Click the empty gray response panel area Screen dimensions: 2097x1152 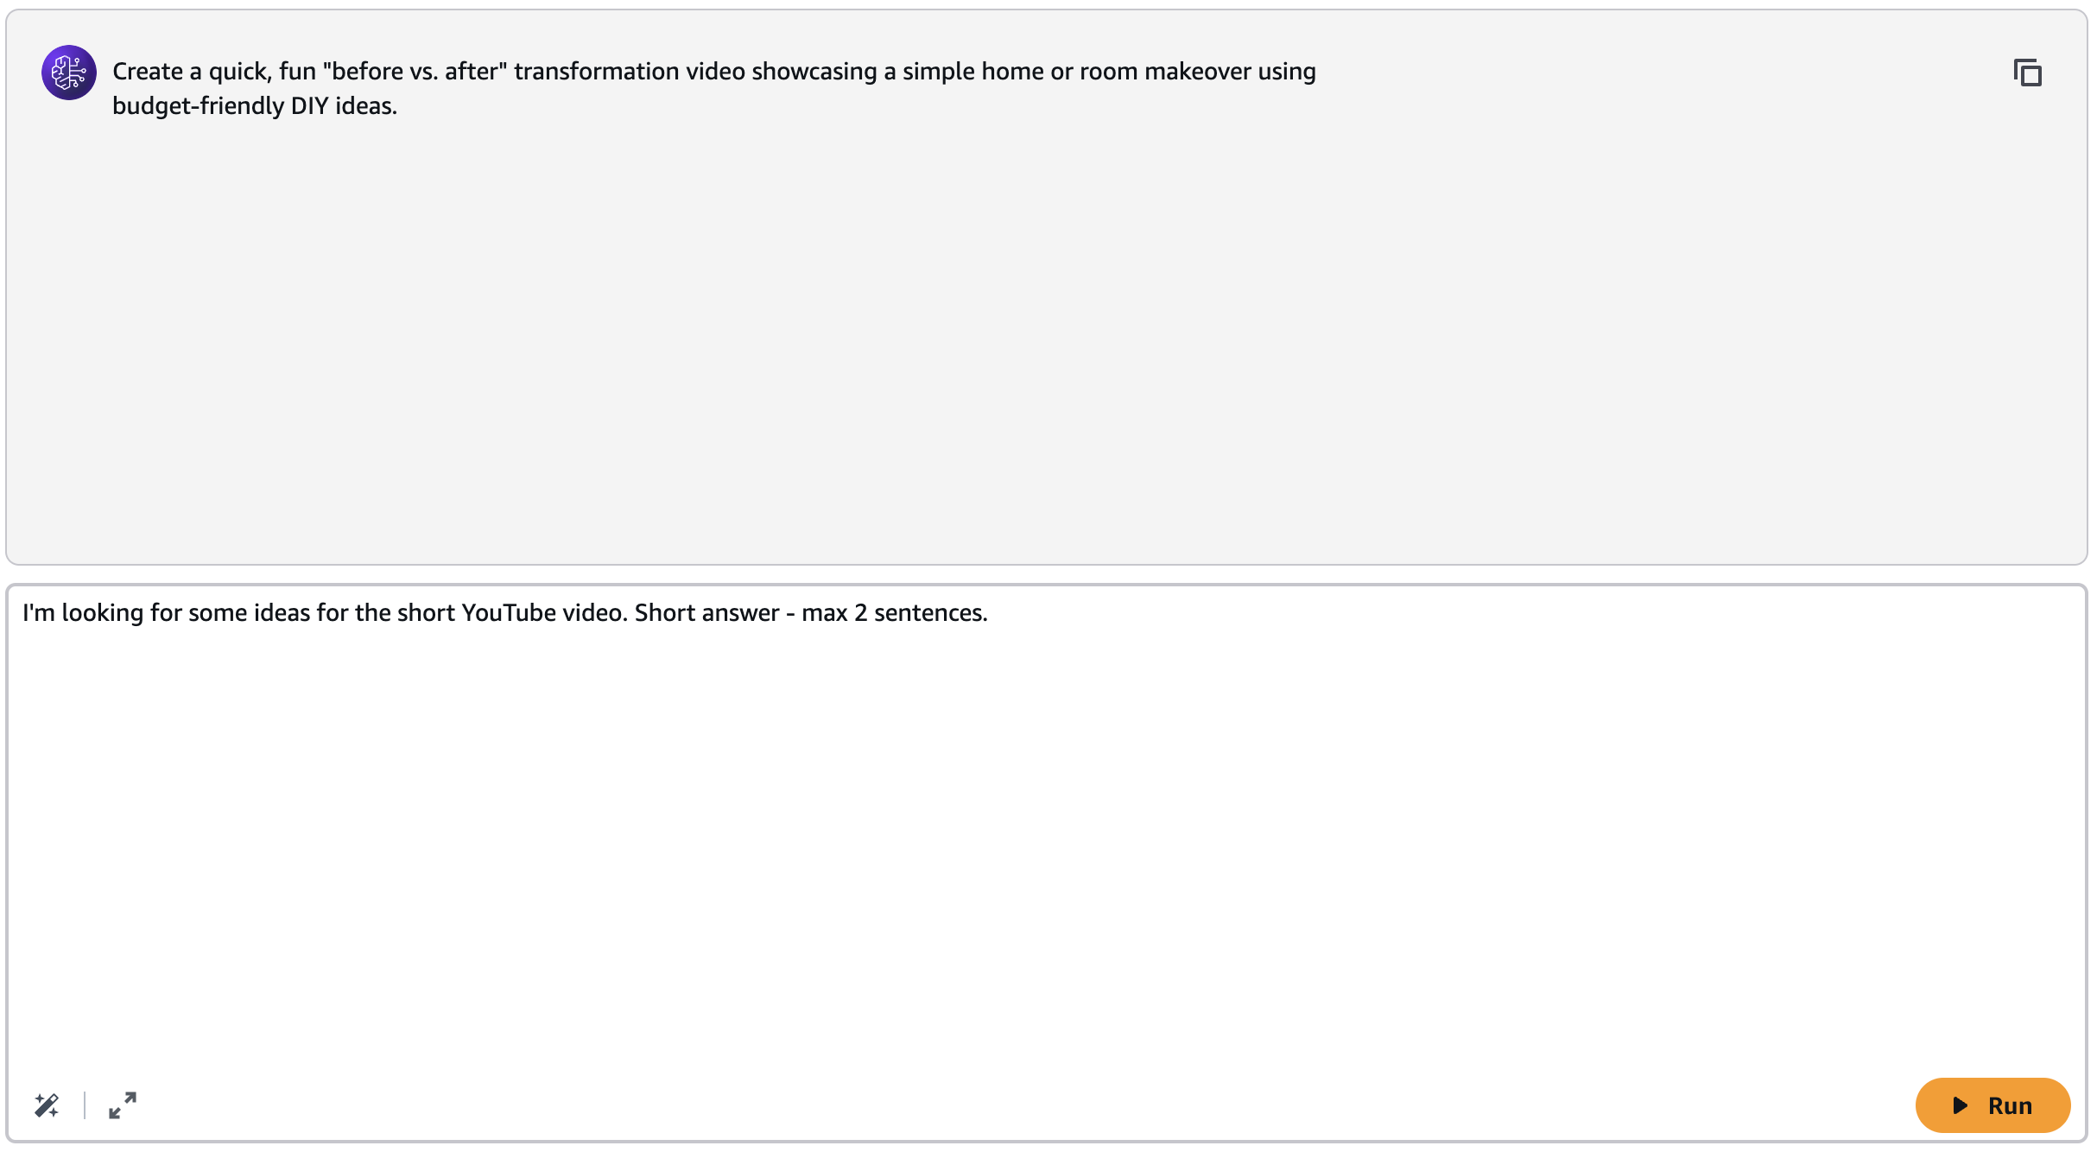pyautogui.click(x=1047, y=345)
